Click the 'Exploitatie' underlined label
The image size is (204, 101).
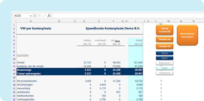pyautogui.click(x=23, y=55)
